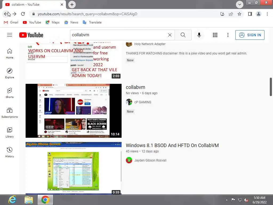Show hidden system tray icons
This screenshot has width=273, height=205.
tap(227, 200)
